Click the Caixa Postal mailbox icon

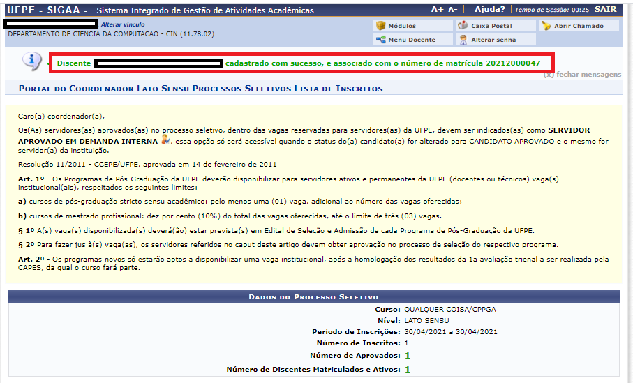click(x=463, y=26)
